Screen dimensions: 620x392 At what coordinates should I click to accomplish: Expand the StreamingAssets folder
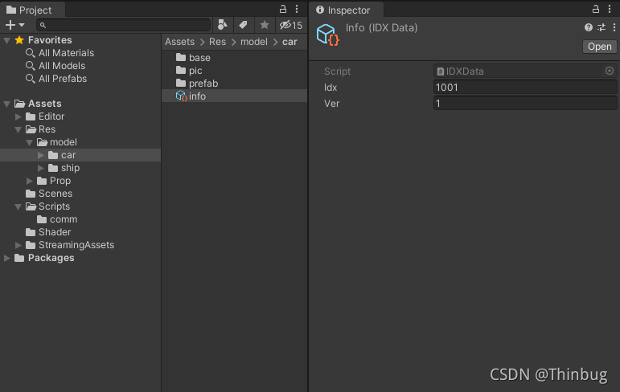[18, 245]
